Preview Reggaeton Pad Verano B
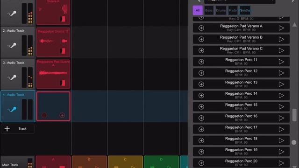299x168 pixels. pyautogui.click(x=281, y=39)
